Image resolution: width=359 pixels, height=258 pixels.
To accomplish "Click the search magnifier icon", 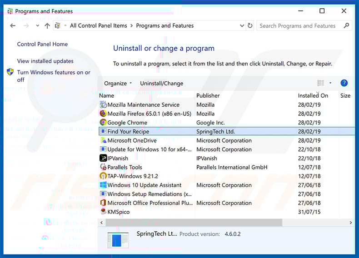I will [x=346, y=25].
